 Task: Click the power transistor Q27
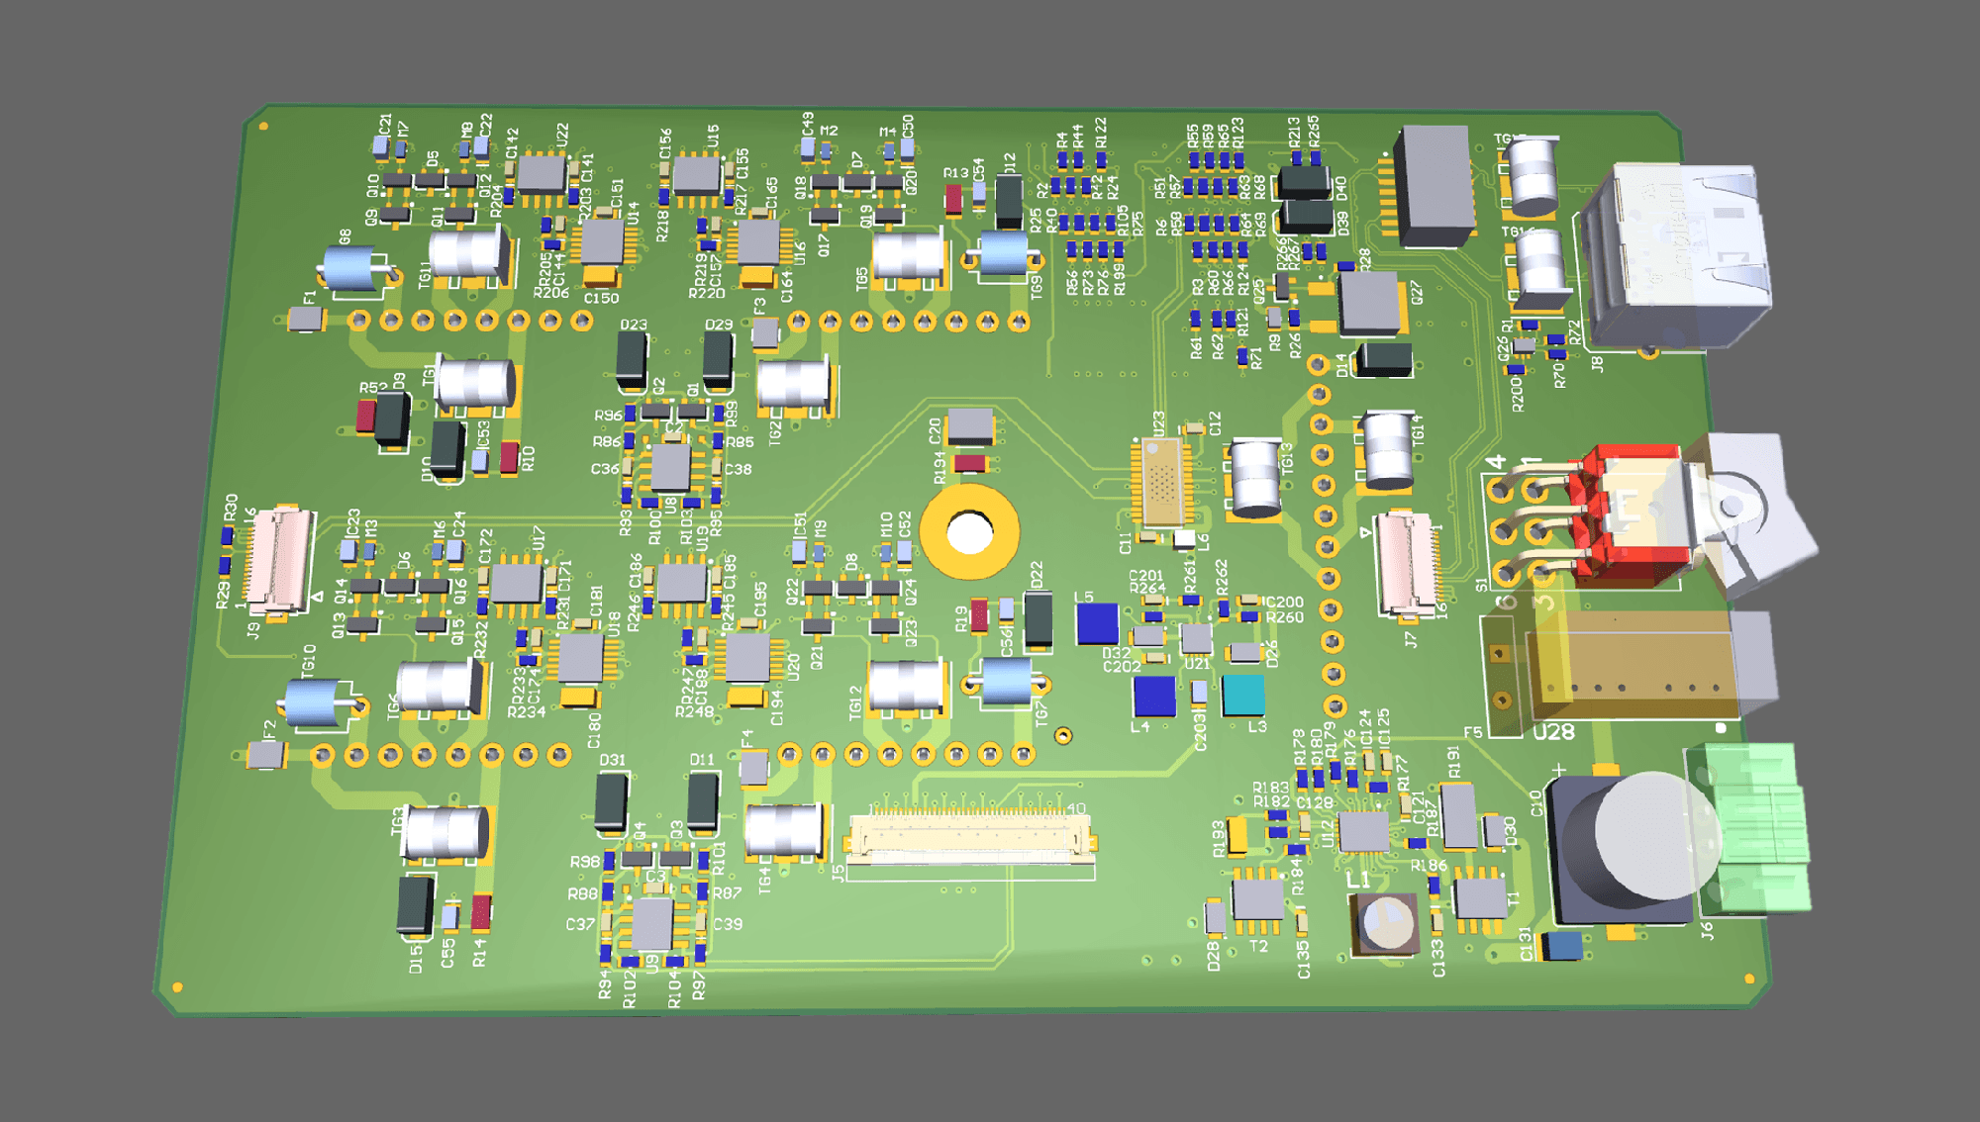1369,303
